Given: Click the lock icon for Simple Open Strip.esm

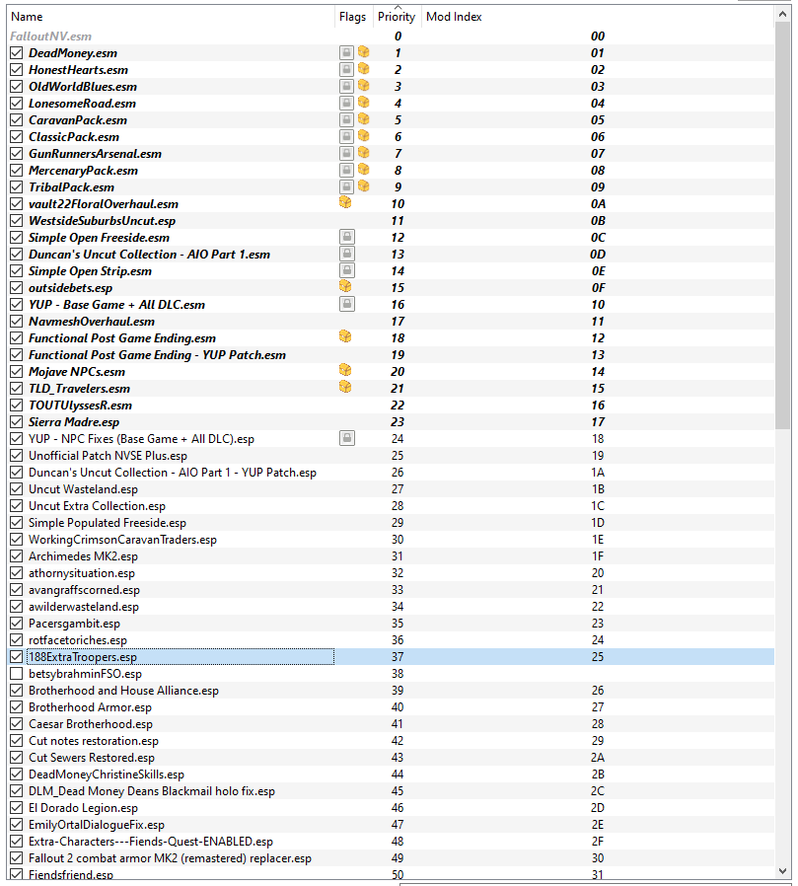Looking at the screenshot, I should click(347, 270).
